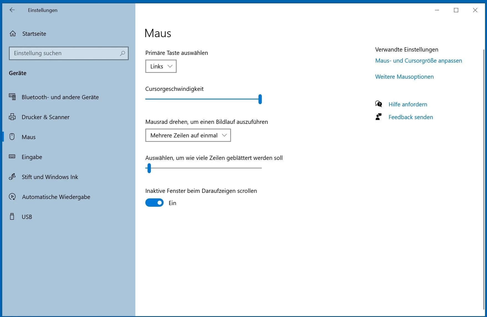Click the 'Primäre Taste auswählen' label
This screenshot has width=487, height=317.
[176, 53]
